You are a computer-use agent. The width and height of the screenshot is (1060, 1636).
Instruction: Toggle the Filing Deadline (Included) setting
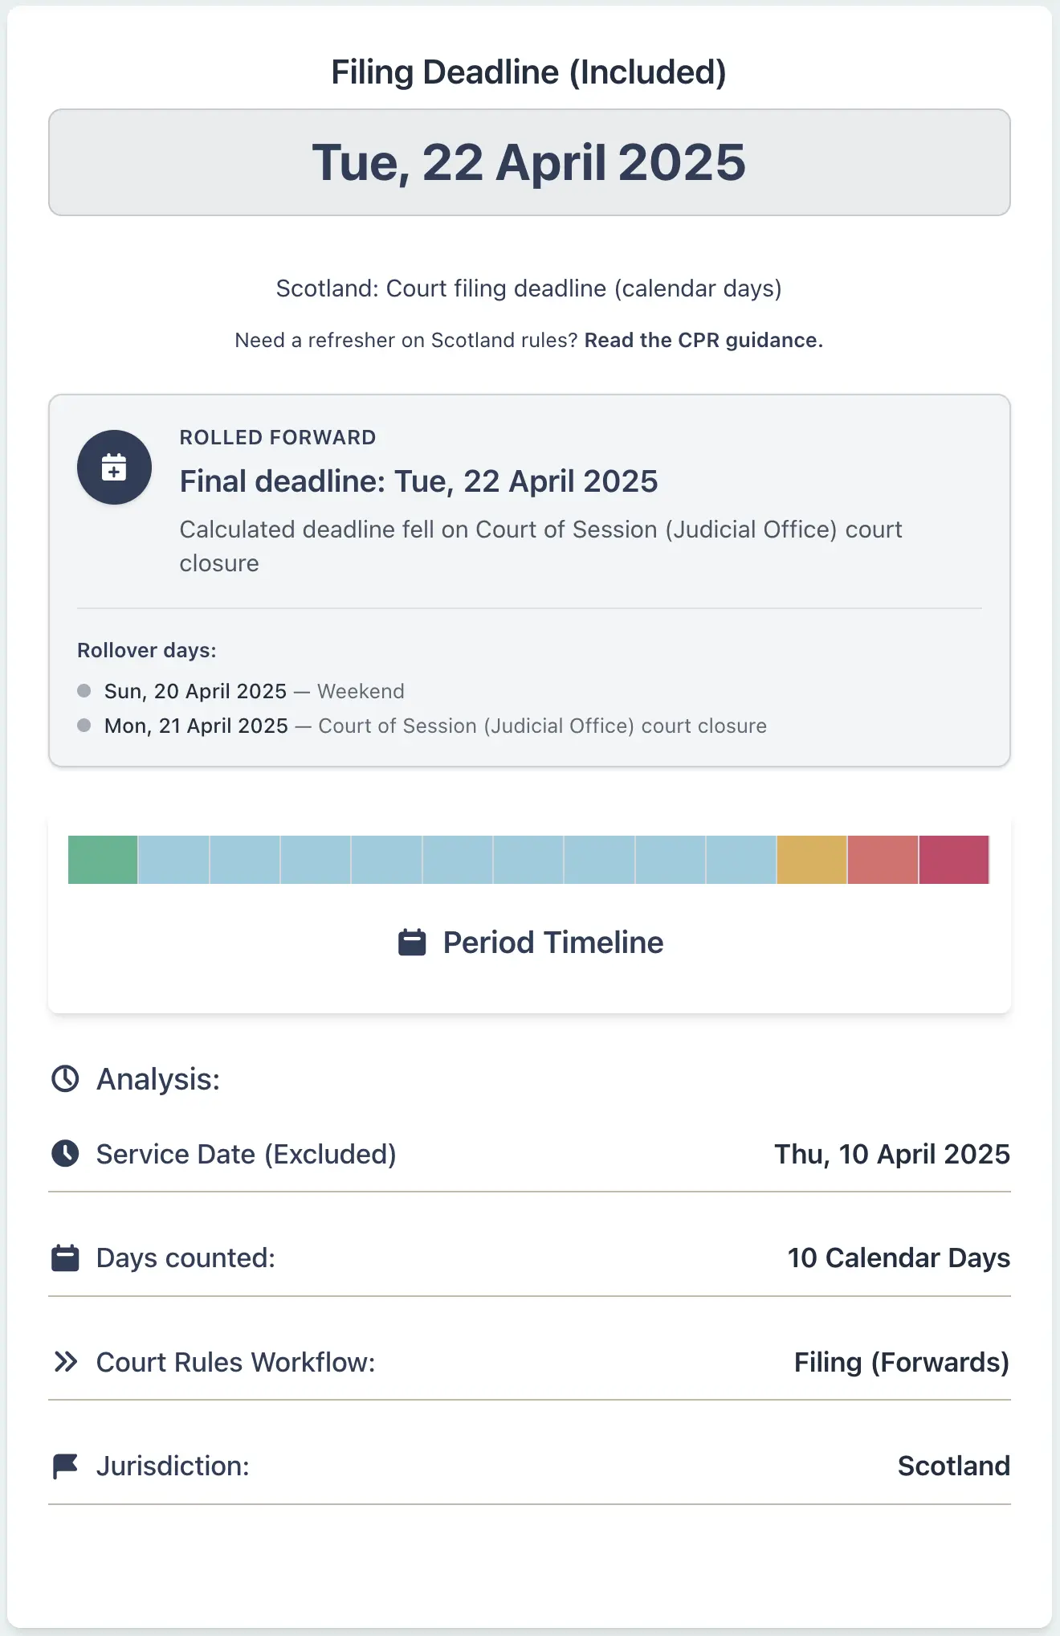coord(529,72)
